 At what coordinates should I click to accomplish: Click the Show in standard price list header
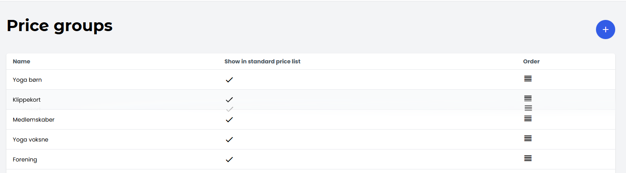tap(262, 61)
